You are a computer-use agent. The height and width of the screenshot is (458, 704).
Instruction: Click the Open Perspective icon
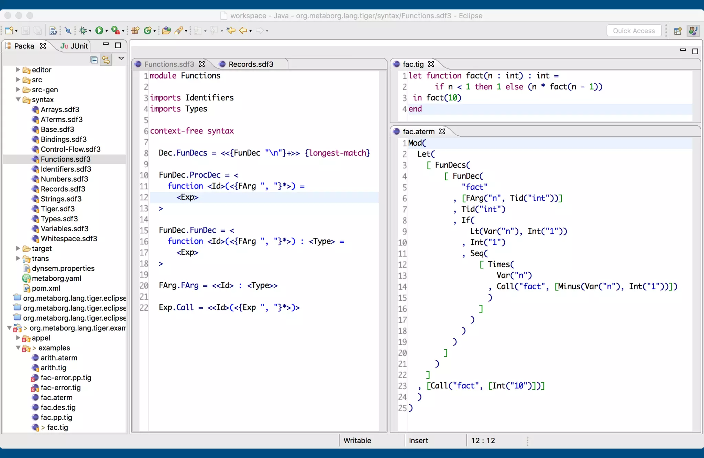tap(678, 31)
